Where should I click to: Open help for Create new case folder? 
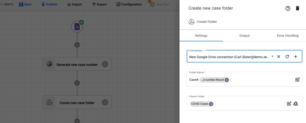click(x=288, y=8)
